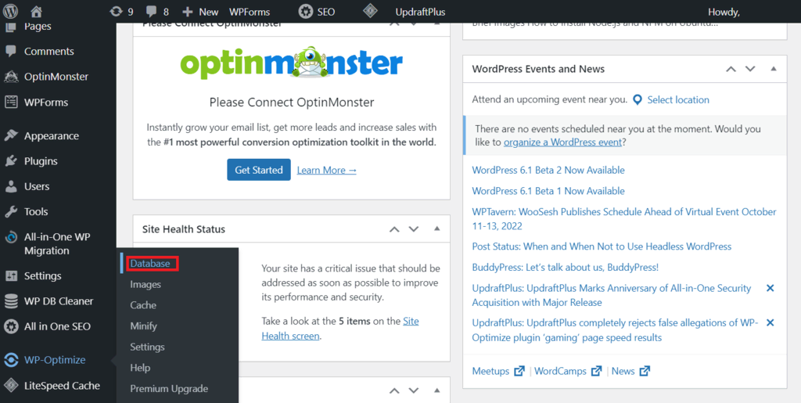801x403 pixels.
Task: Open the Site Health screen link
Action: point(340,329)
